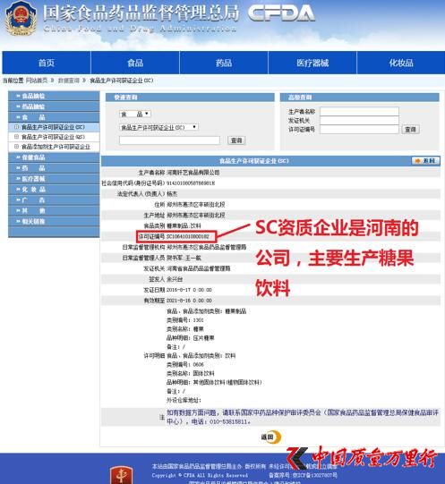Expand the 食品生产许可获证企业(SC) tree item
This screenshot has height=484, width=445.
(x=17, y=127)
